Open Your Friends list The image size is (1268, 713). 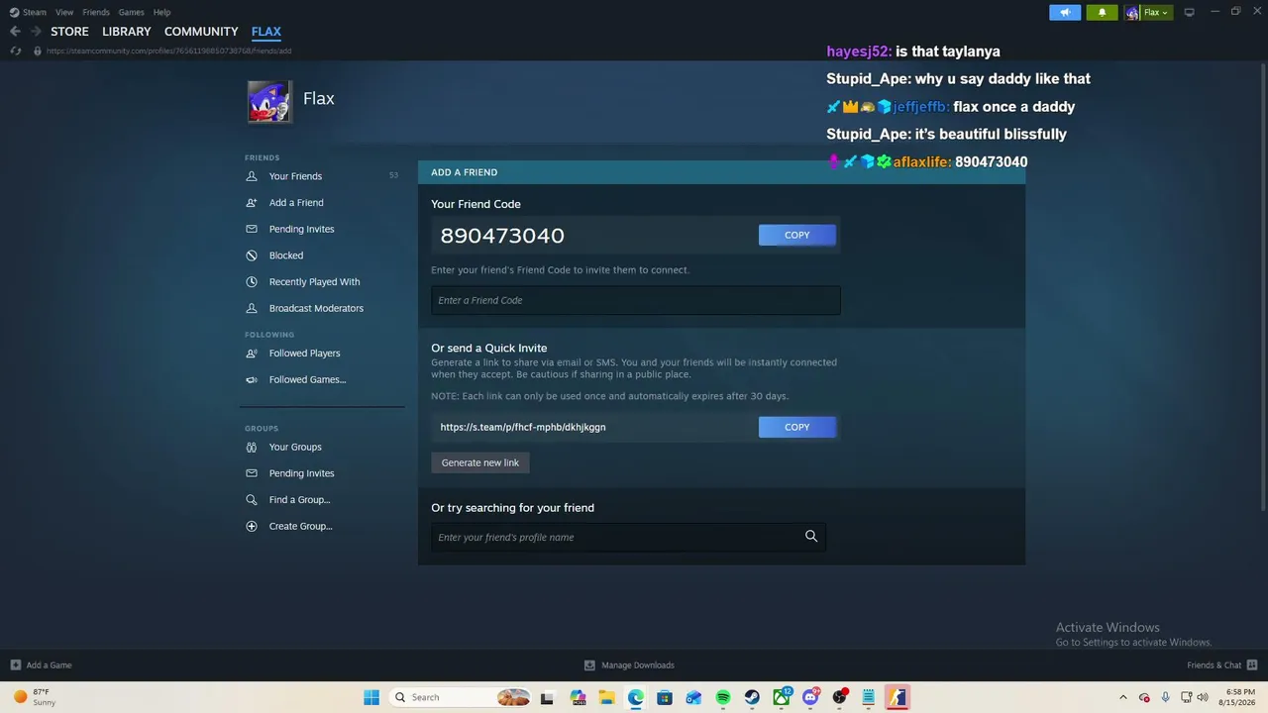pyautogui.click(x=295, y=176)
